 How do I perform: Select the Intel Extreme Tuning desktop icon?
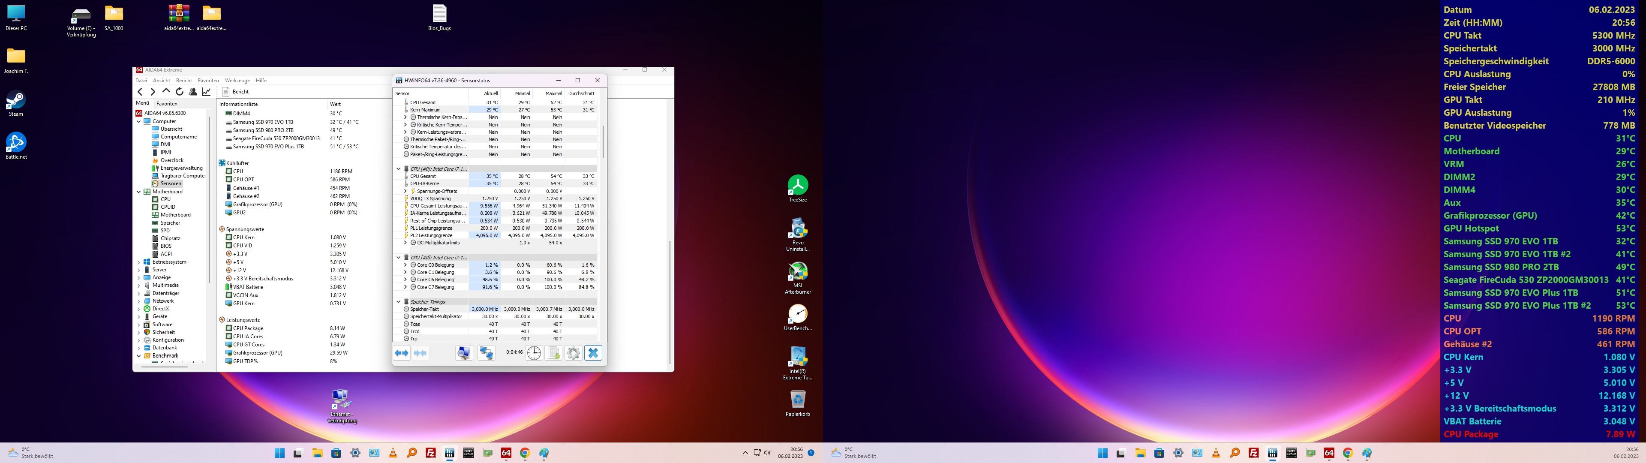[797, 363]
